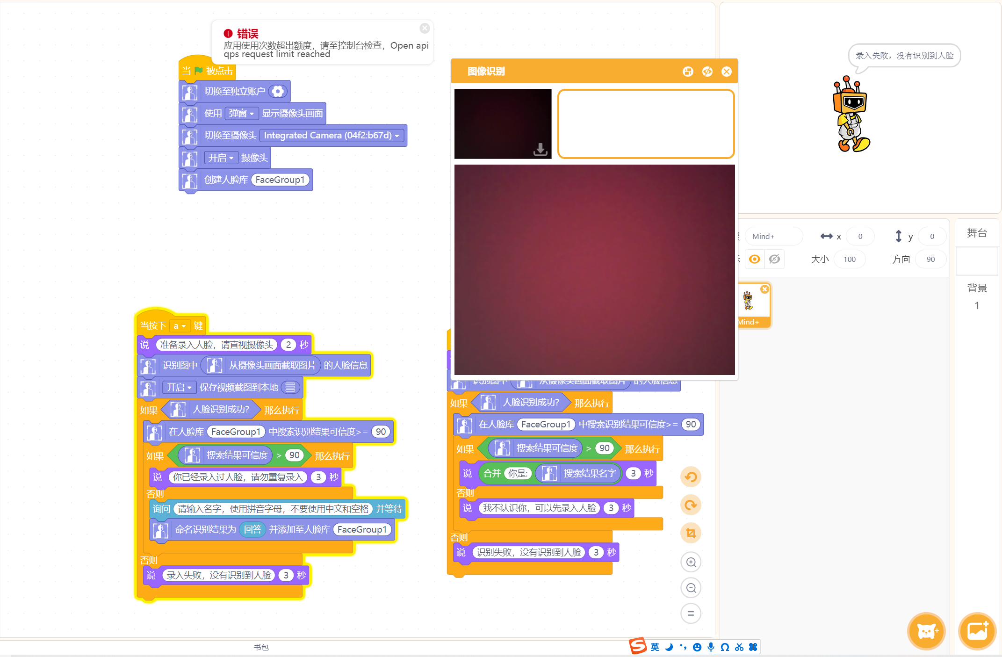Select the camera dropdown Integrated Camera
Image resolution: width=1002 pixels, height=657 pixels.
pyautogui.click(x=332, y=135)
